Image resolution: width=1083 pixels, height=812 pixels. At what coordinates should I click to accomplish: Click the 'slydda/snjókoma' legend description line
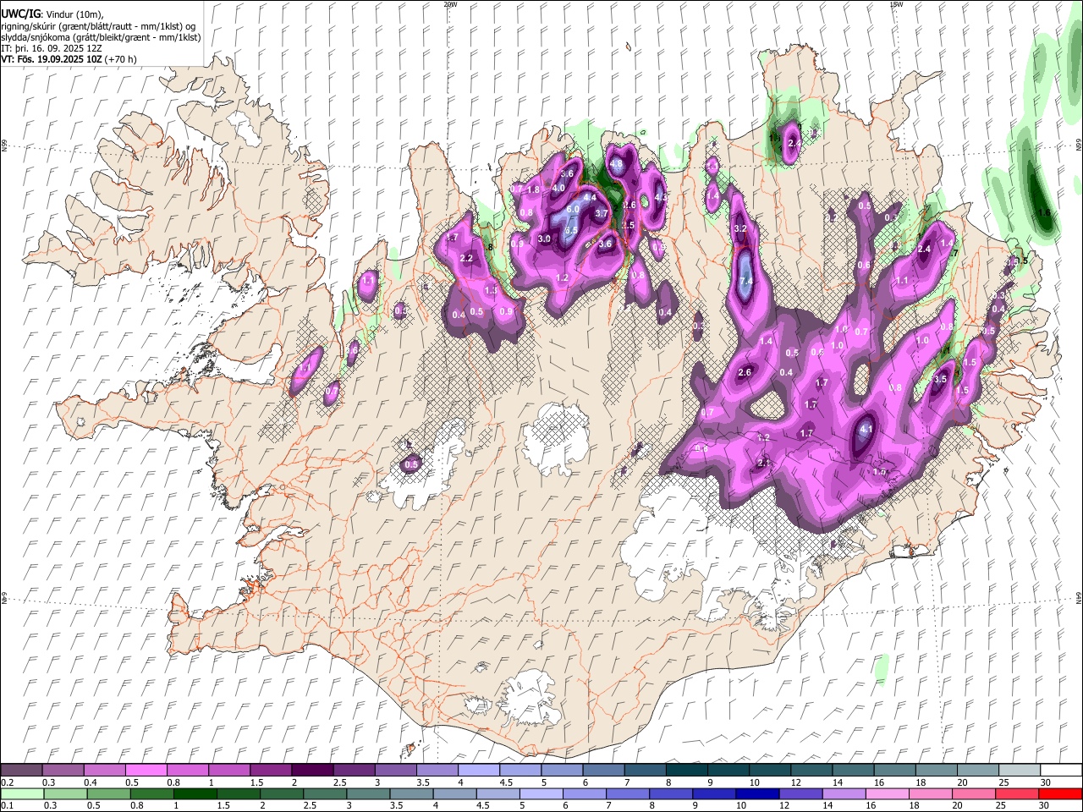(101, 37)
